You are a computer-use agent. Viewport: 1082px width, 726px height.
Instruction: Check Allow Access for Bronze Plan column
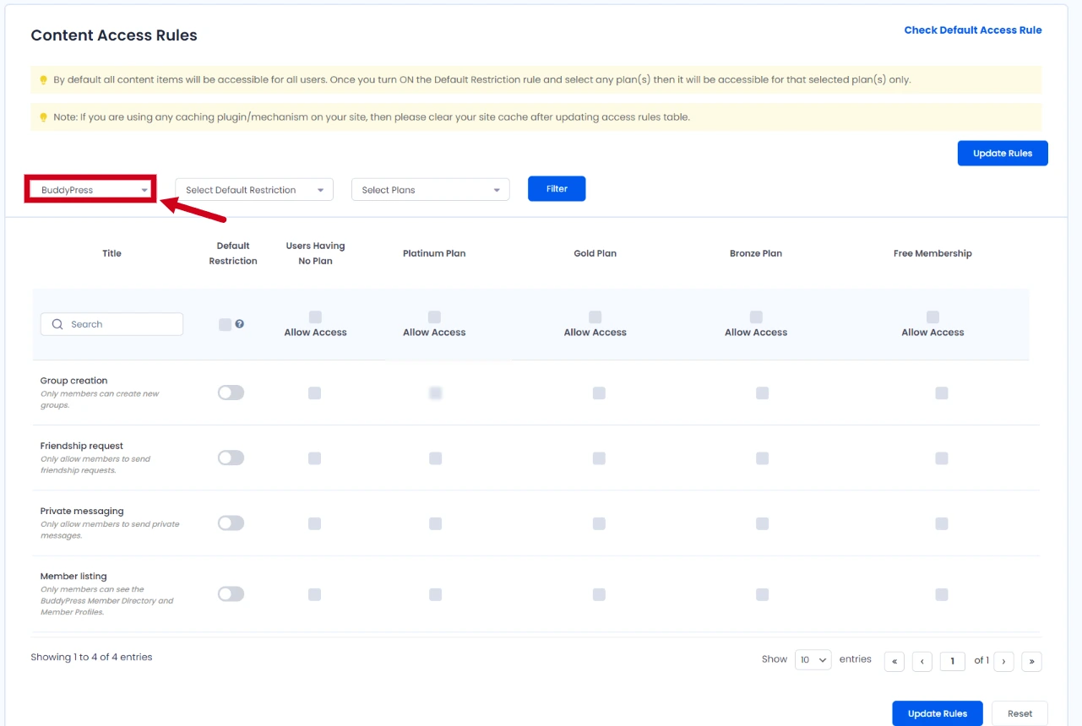coord(756,317)
